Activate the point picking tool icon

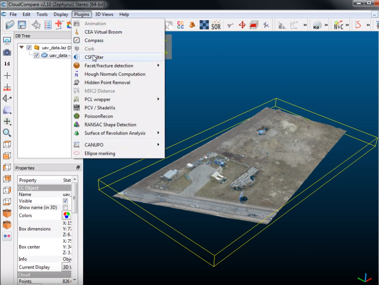36,25
